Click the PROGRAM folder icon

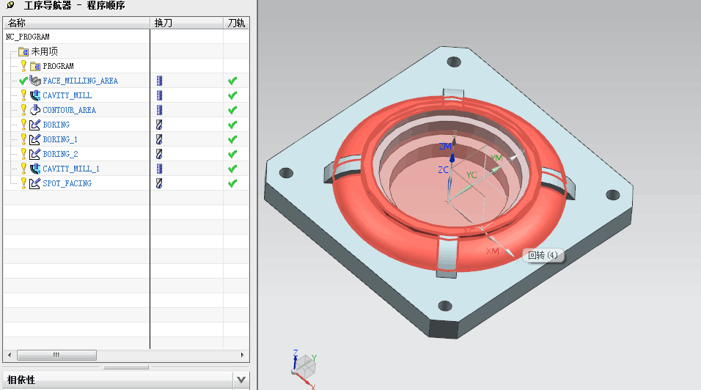coord(35,67)
